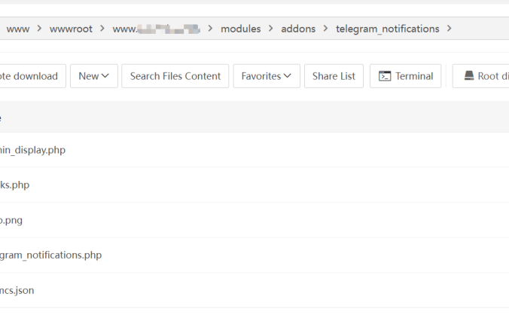The image size is (509, 315).
Task: Click the blurred domain folder in breadcrumb
Action: (157, 29)
